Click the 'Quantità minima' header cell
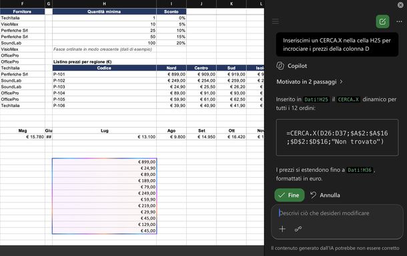Viewport: 407px width, 256px height. [104, 12]
